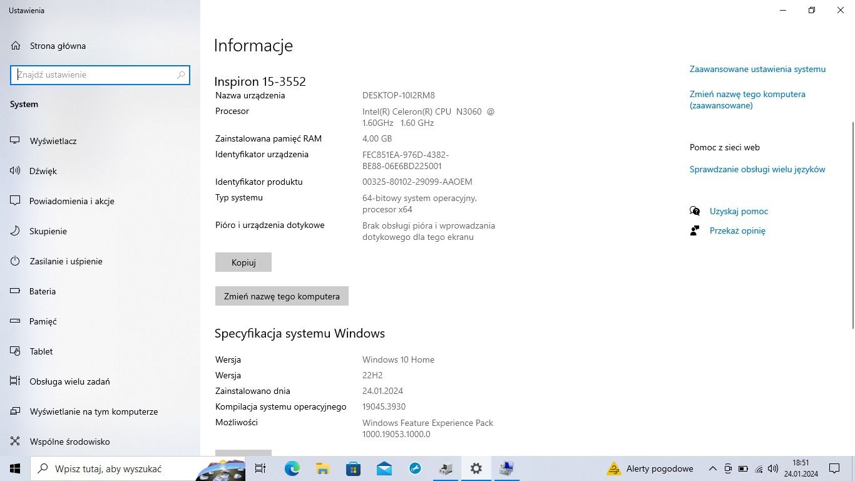Click the Przekaż opinię person icon
The width and height of the screenshot is (855, 481).
tap(695, 230)
